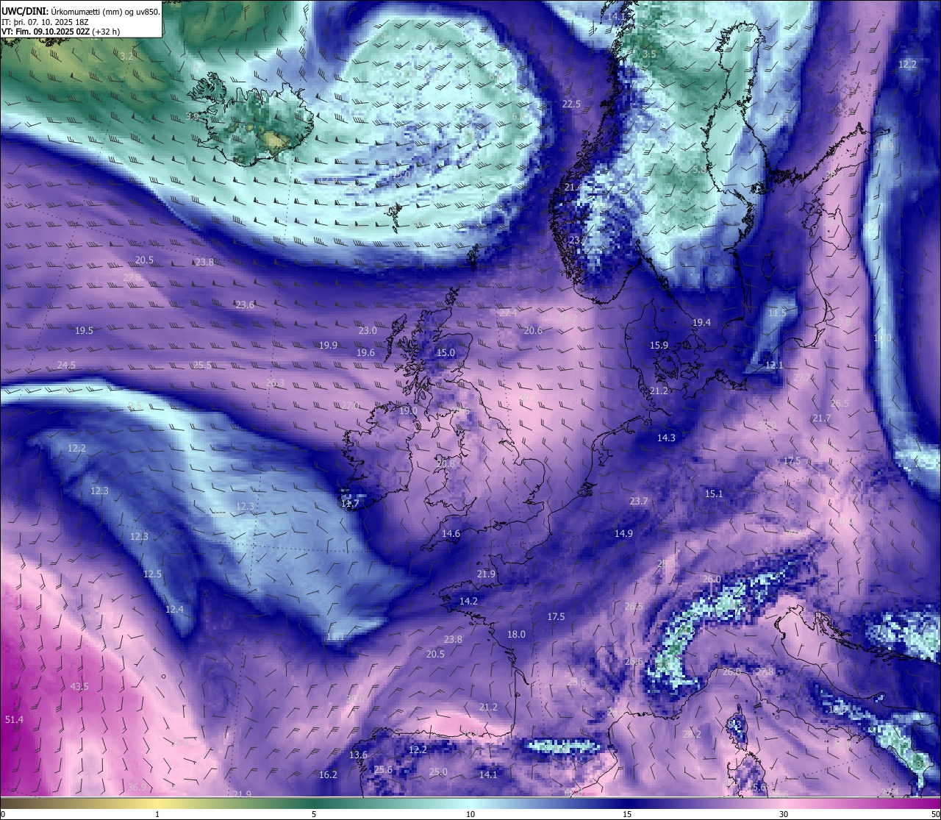Screen dimensions: 941x820
Task: Click the 16.2 value near Portugal
Action: (x=328, y=775)
